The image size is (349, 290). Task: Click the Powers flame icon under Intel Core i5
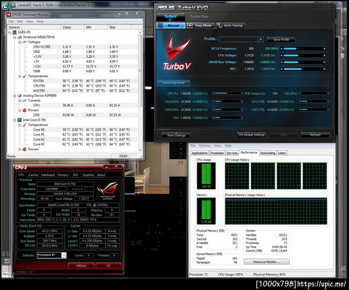[x=24, y=149]
